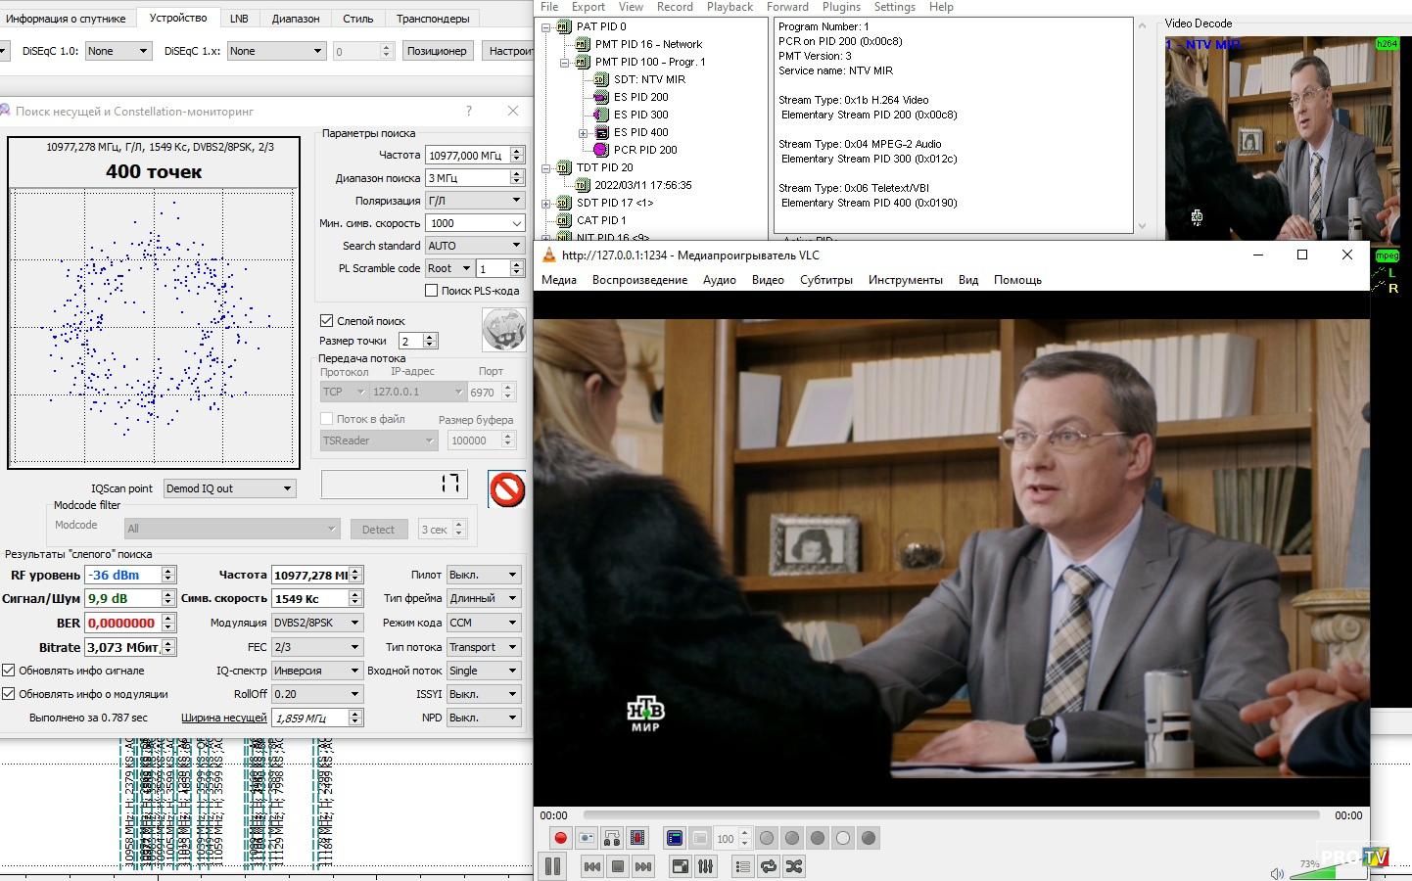Switch to the LNB tab
The image size is (1412, 881).
239,19
